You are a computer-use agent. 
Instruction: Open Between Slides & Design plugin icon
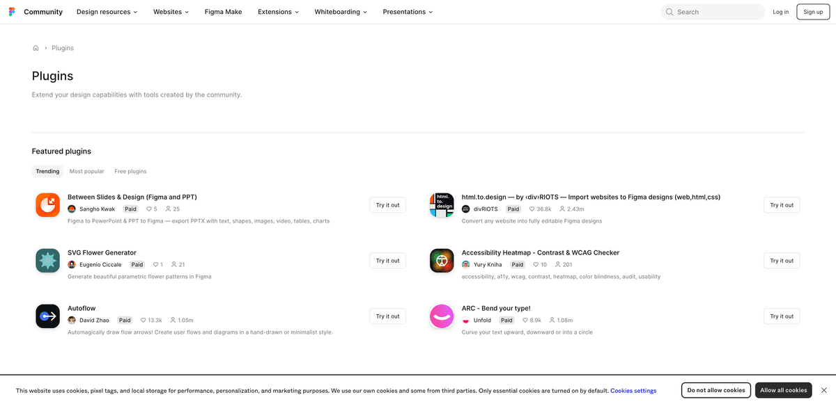tap(48, 205)
